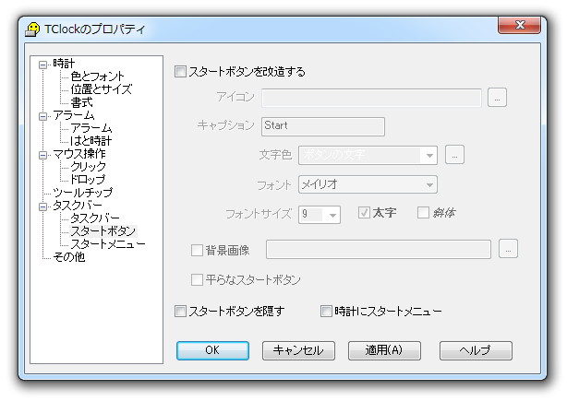Screen dimensions: 567x401
Task: Select child タスクバー item under タスクバー
Action: [95, 218]
